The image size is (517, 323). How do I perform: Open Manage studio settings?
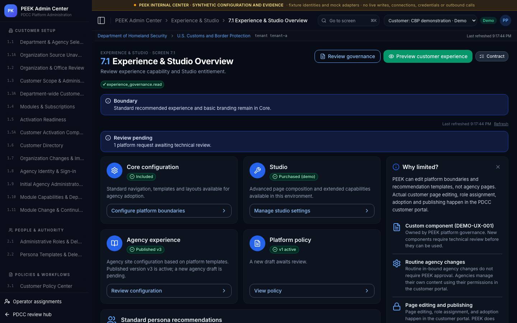click(x=312, y=211)
